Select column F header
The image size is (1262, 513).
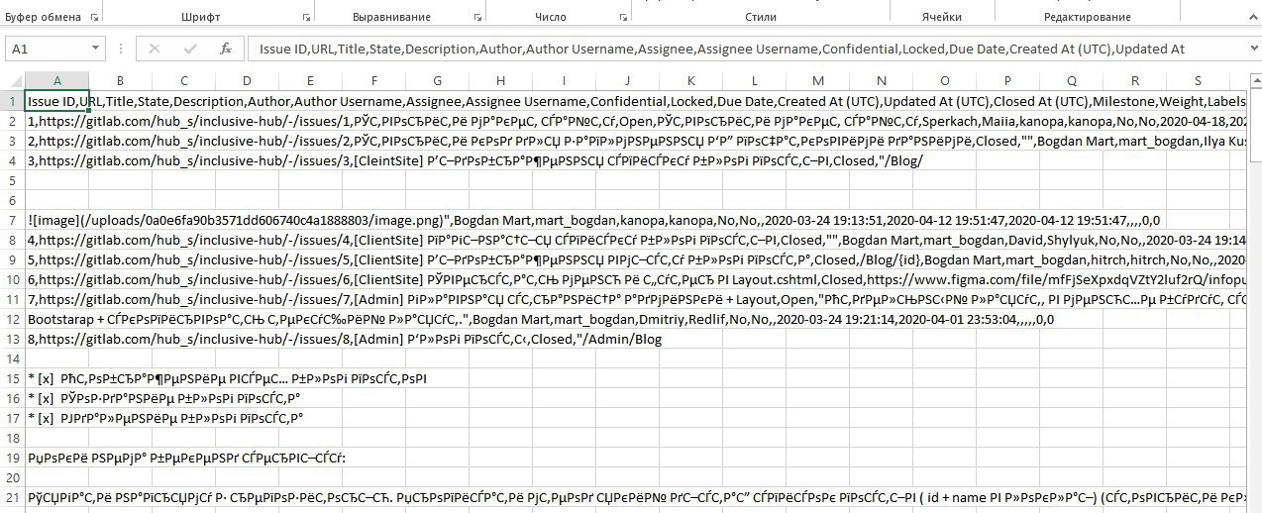373,81
